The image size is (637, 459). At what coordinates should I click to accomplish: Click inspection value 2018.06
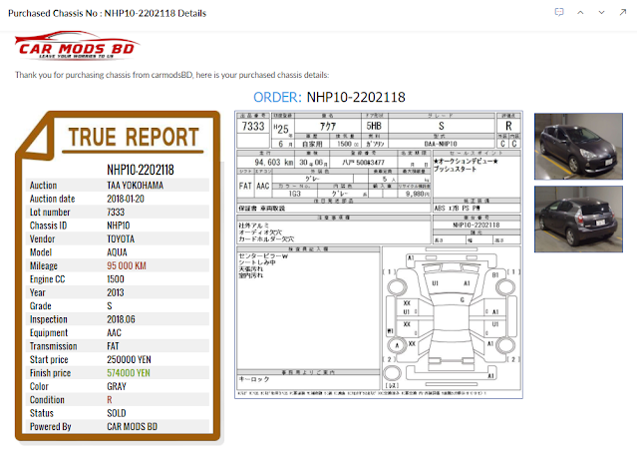(x=121, y=319)
